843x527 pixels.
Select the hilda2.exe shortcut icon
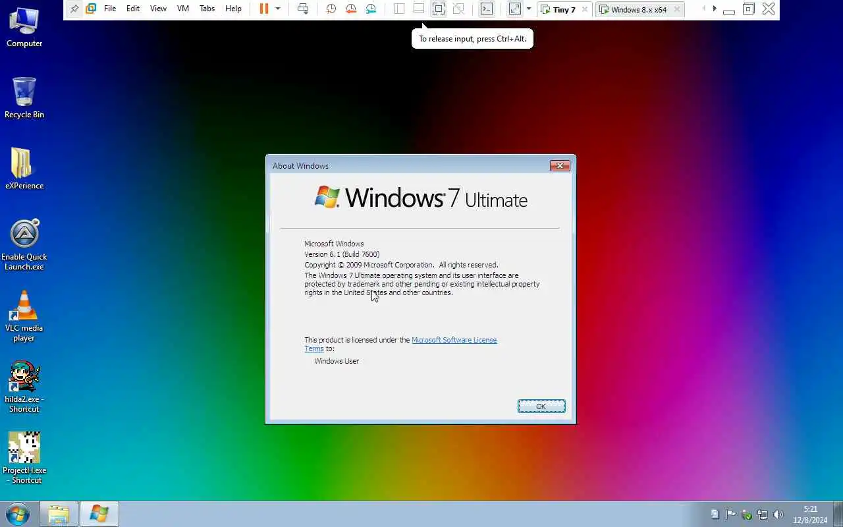[24, 387]
